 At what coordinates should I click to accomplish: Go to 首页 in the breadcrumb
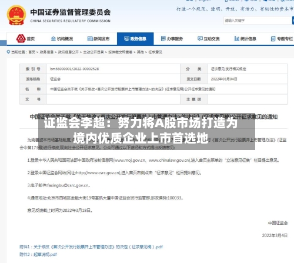pyautogui.click(x=32, y=52)
